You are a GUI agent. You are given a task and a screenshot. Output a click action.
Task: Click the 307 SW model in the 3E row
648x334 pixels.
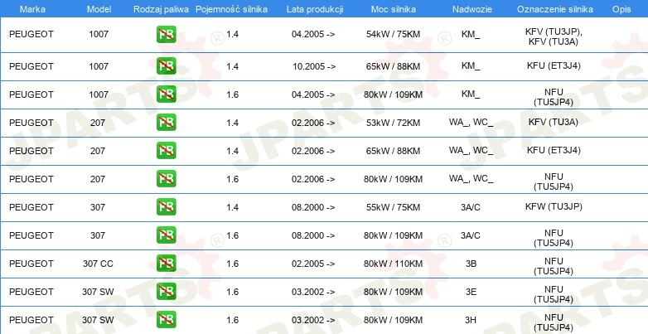(x=98, y=292)
